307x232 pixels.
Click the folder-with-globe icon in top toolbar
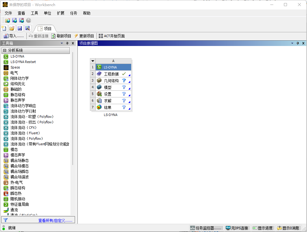coord(8,20)
